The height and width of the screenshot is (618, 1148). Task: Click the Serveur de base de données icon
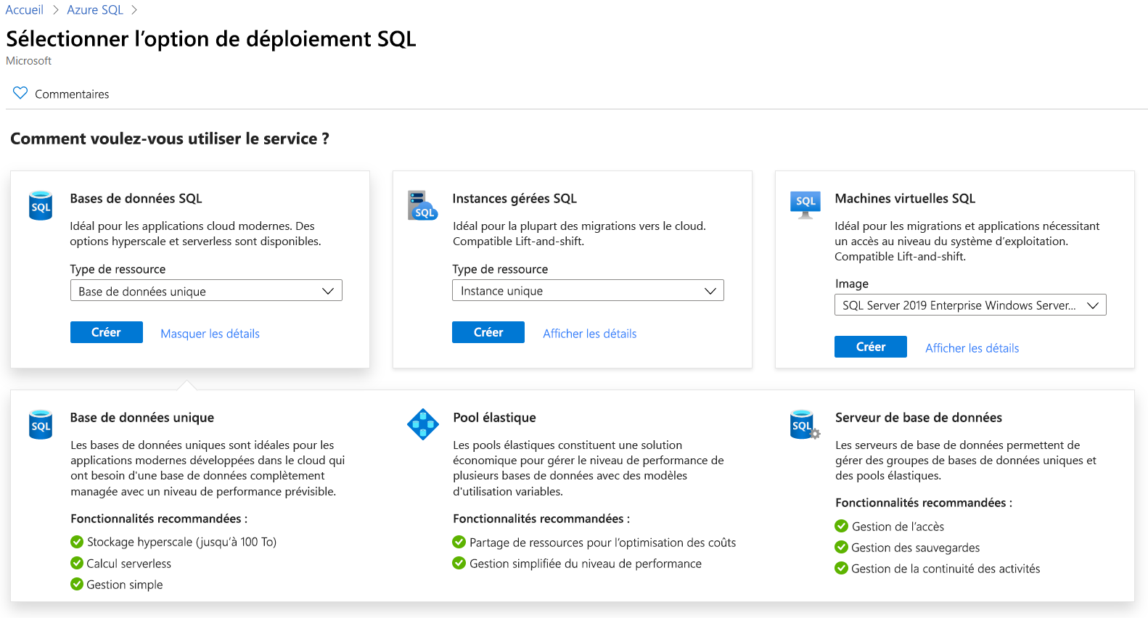coord(804,424)
